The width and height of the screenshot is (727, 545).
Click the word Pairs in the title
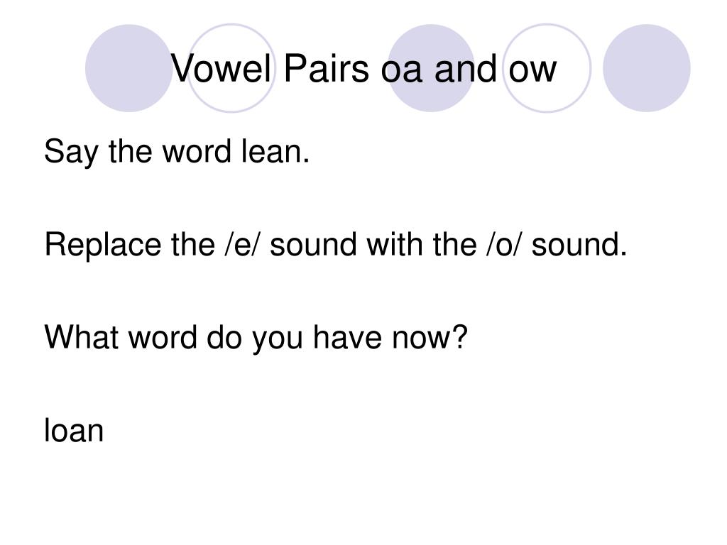[x=327, y=69]
